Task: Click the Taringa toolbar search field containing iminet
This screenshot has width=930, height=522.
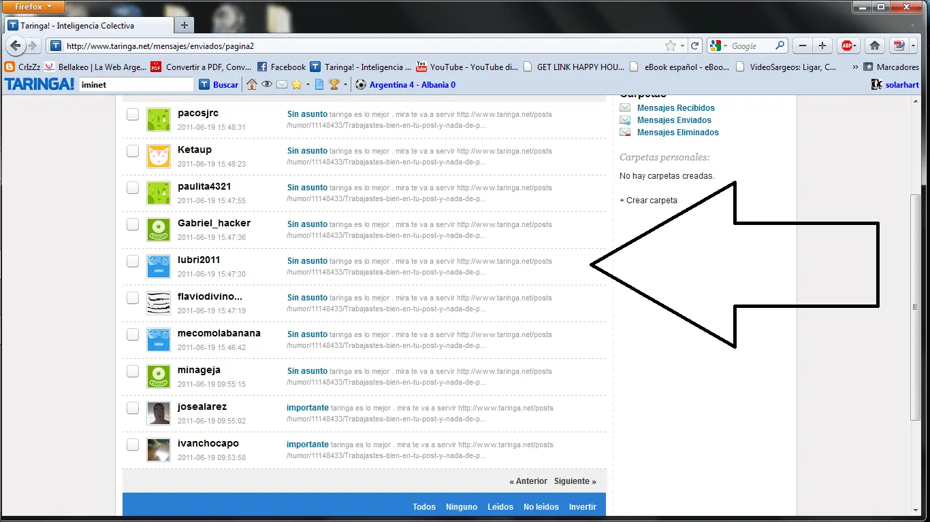Action: [x=136, y=84]
